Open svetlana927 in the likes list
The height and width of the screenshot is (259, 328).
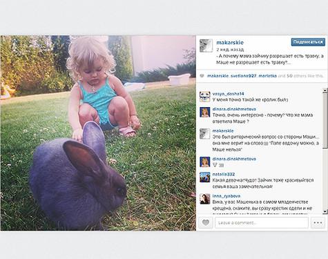(x=243, y=76)
